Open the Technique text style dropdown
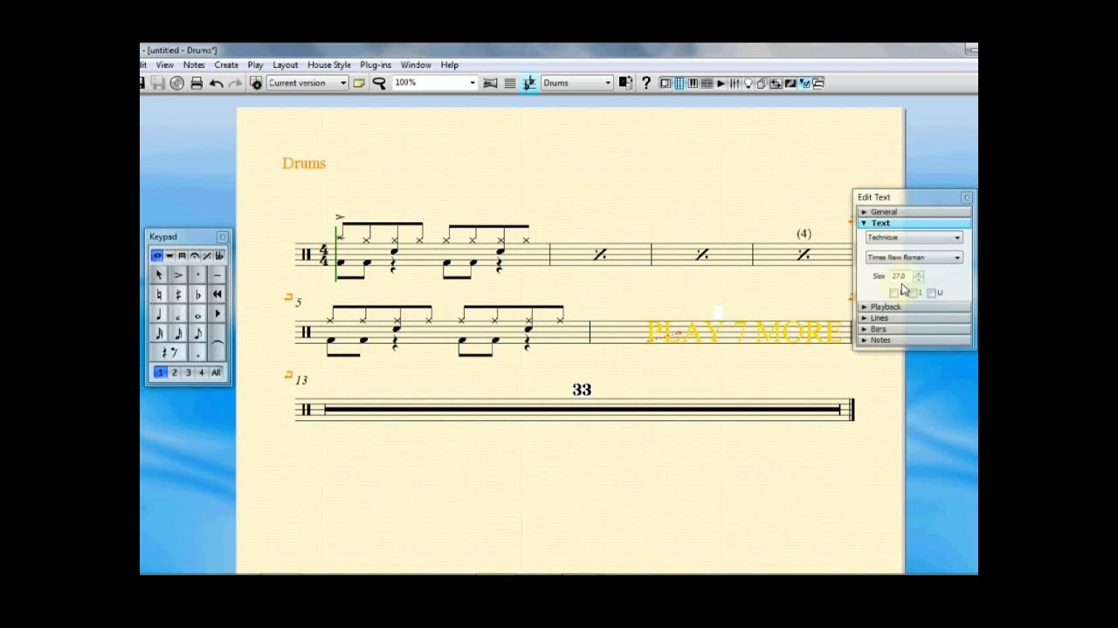This screenshot has width=1118, height=628. click(x=914, y=237)
